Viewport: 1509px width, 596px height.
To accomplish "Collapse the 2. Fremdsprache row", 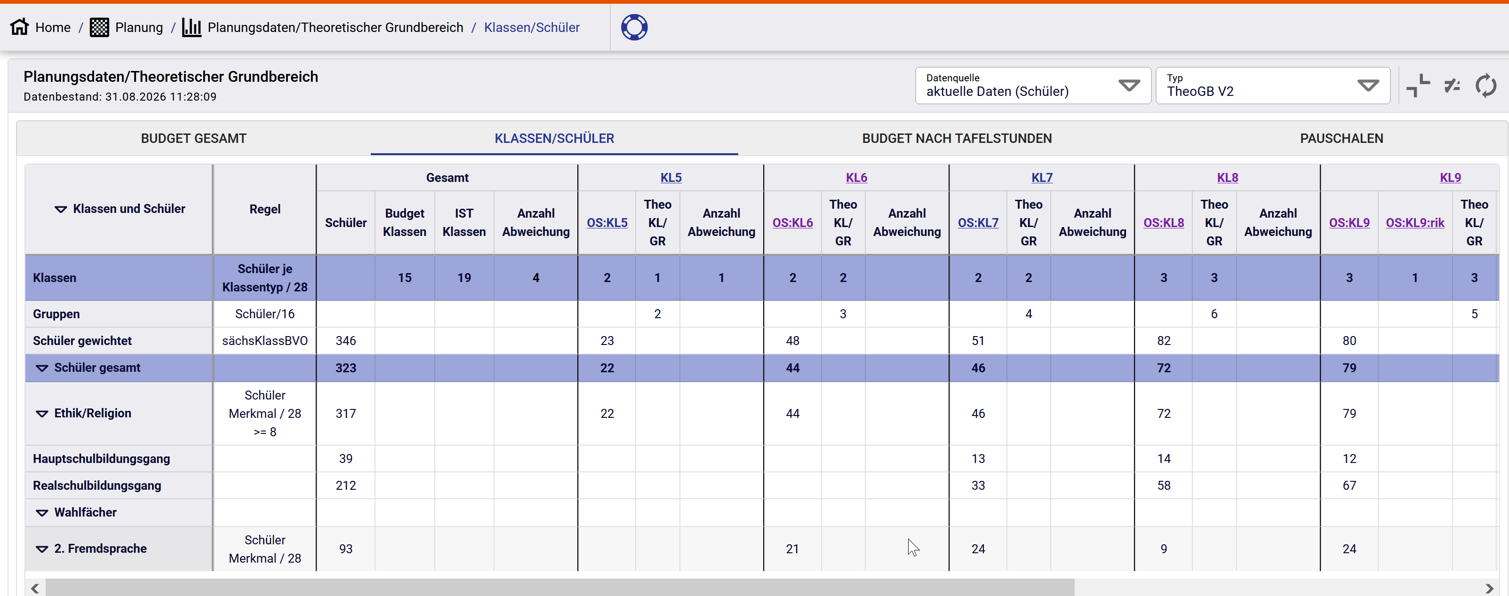I will [x=41, y=549].
